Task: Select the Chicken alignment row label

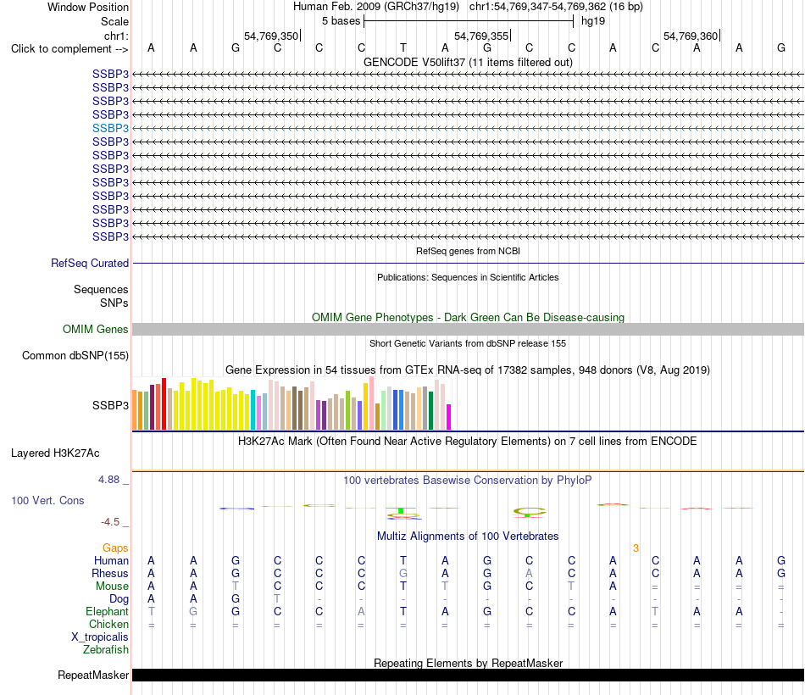Action: tap(108, 624)
